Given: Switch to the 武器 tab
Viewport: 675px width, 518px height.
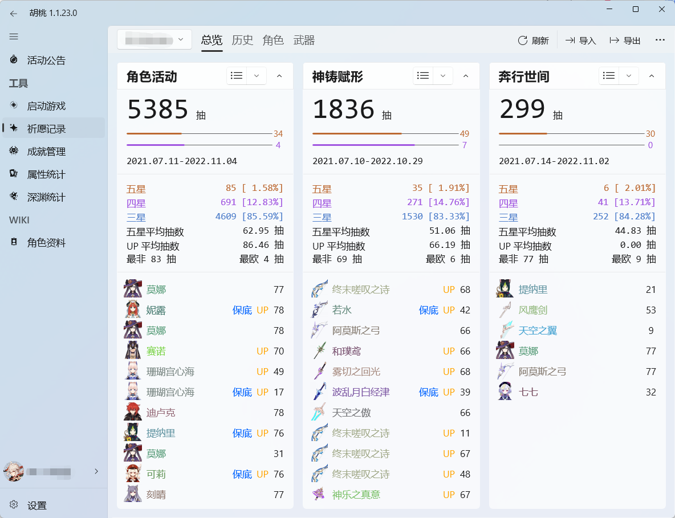Looking at the screenshot, I should coord(304,40).
